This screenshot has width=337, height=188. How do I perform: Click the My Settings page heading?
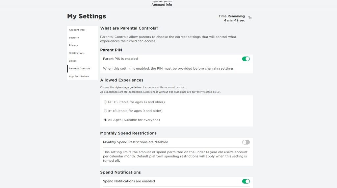[x=87, y=16]
